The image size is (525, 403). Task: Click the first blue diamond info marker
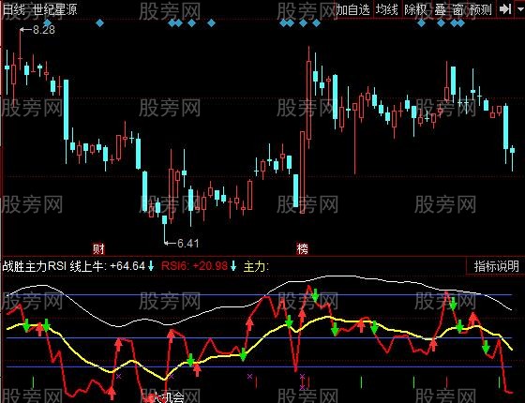click(47, 23)
